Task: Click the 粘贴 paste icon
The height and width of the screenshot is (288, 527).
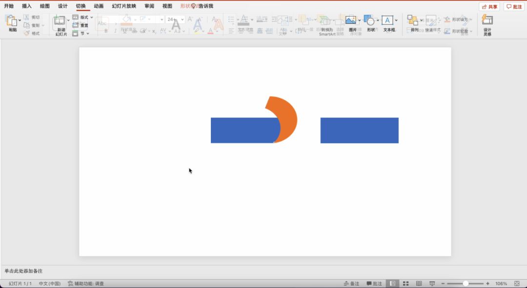Action: [x=11, y=21]
